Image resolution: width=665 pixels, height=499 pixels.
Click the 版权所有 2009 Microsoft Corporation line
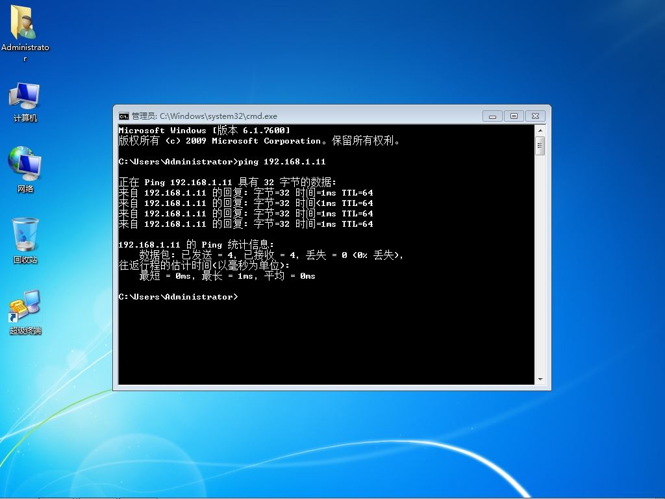tap(259, 141)
